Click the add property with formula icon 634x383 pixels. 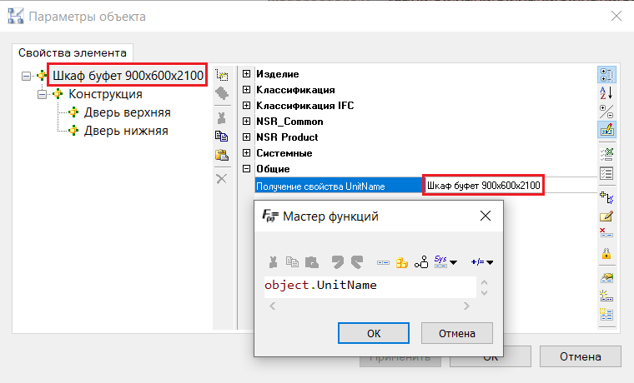(x=606, y=198)
